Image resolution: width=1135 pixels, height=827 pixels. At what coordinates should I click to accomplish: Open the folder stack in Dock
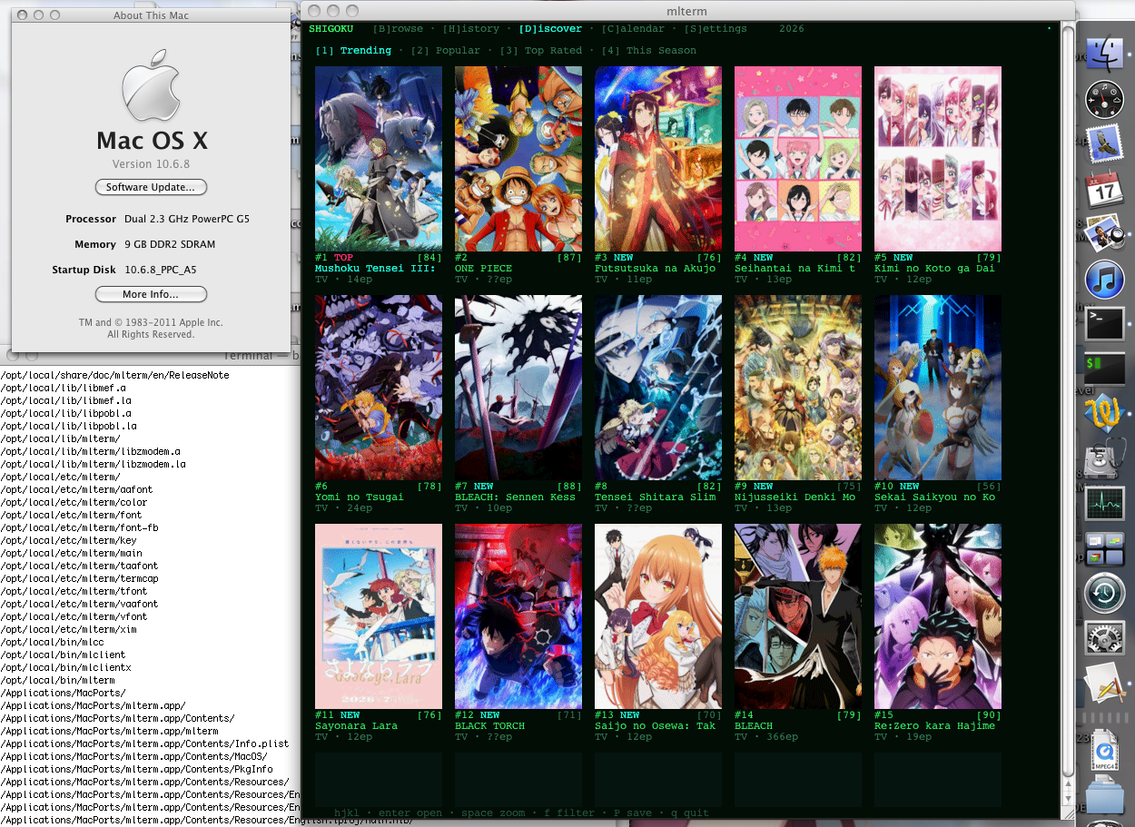tap(1105, 797)
